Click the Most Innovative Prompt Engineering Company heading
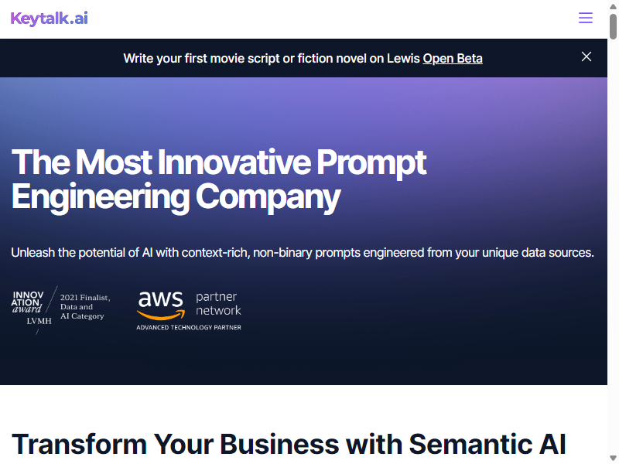This screenshot has width=619, height=464. 219,179
